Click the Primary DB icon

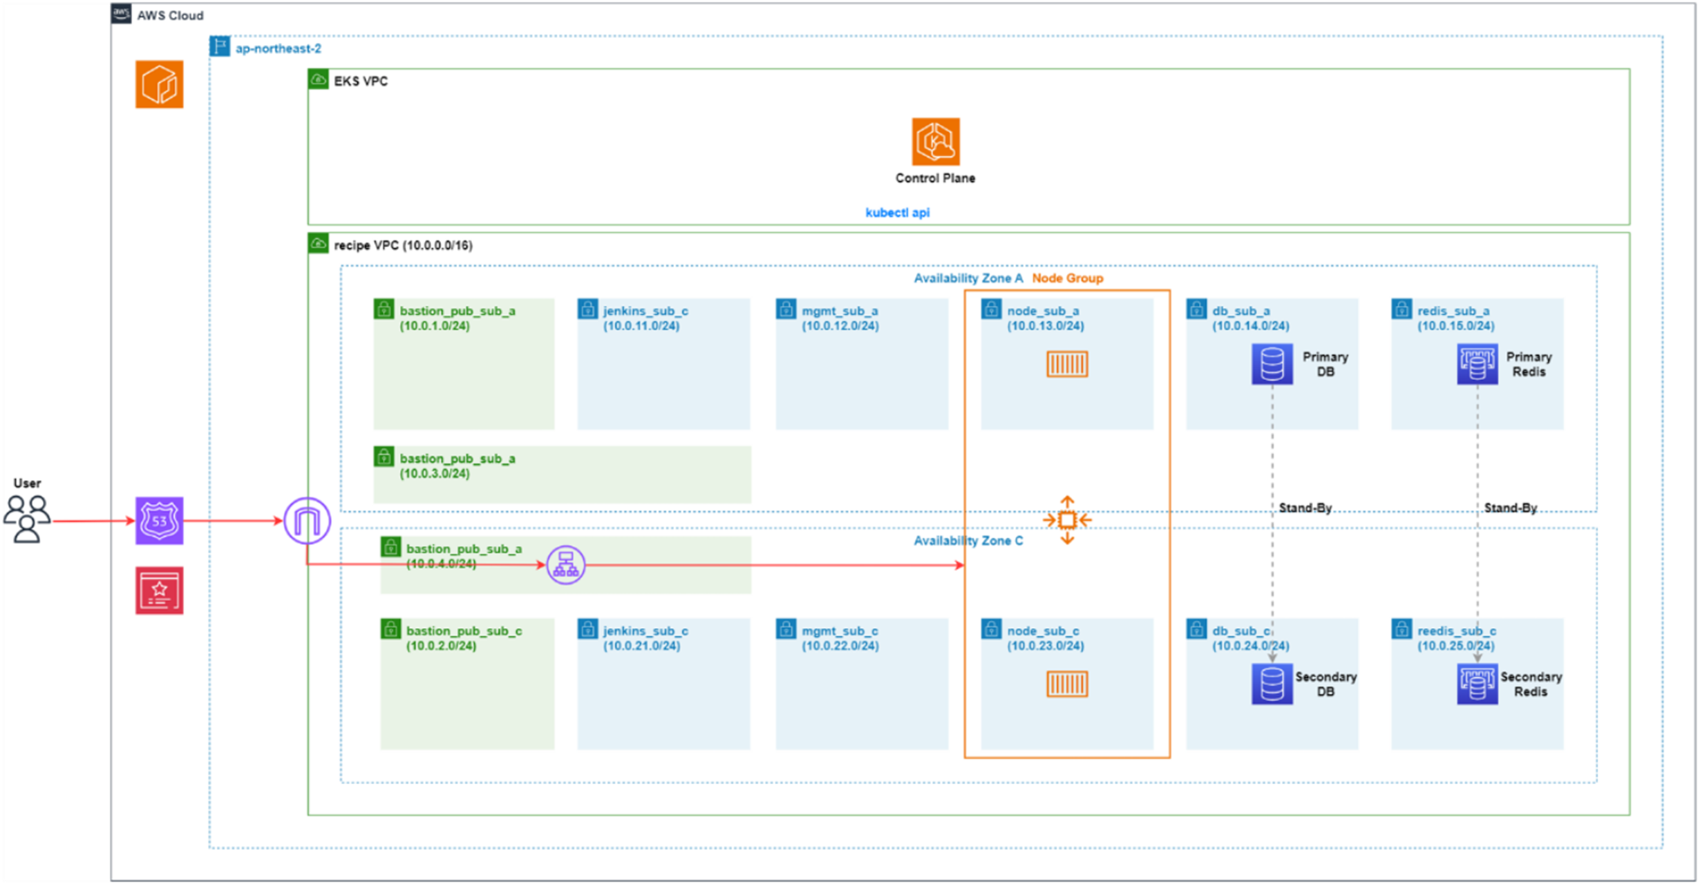coord(1272,364)
